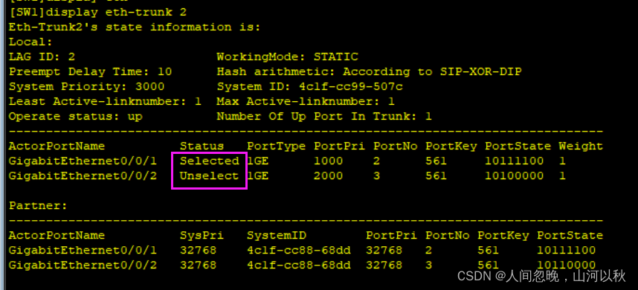Click partner SystemID 4c1f-cc88-68dd in first row
Viewport: 638px width, 290px height.
[299, 250]
